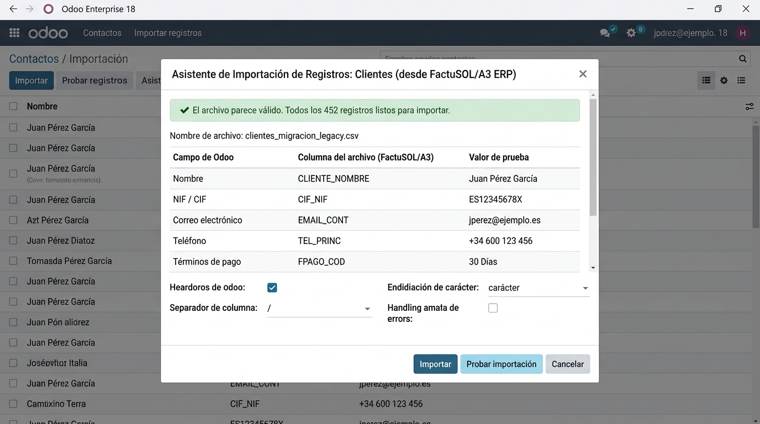Open the chat messages icon
The width and height of the screenshot is (760, 424).
(x=605, y=33)
